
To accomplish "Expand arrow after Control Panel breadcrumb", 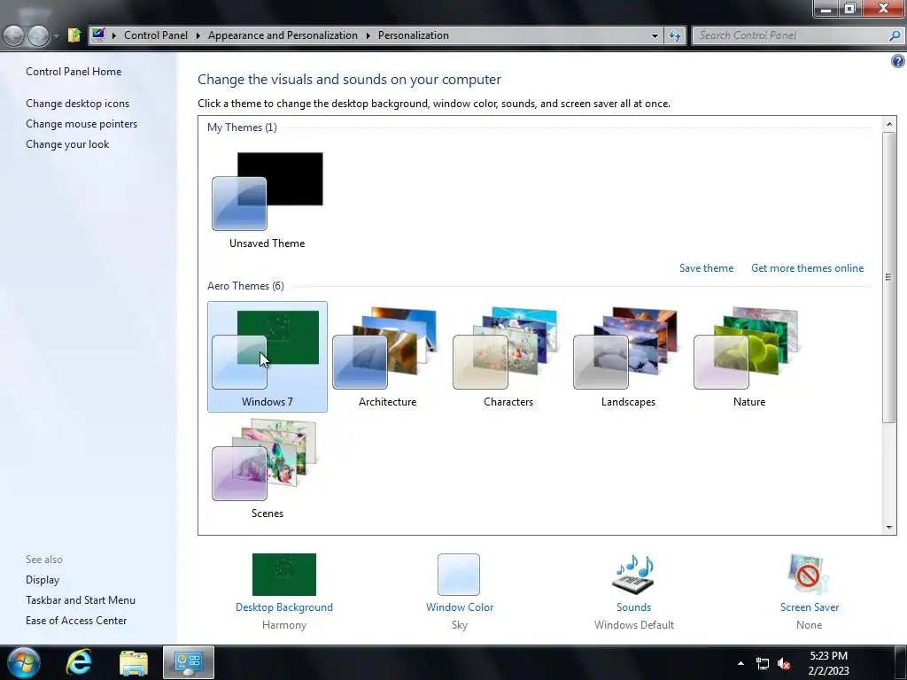I will pos(198,35).
